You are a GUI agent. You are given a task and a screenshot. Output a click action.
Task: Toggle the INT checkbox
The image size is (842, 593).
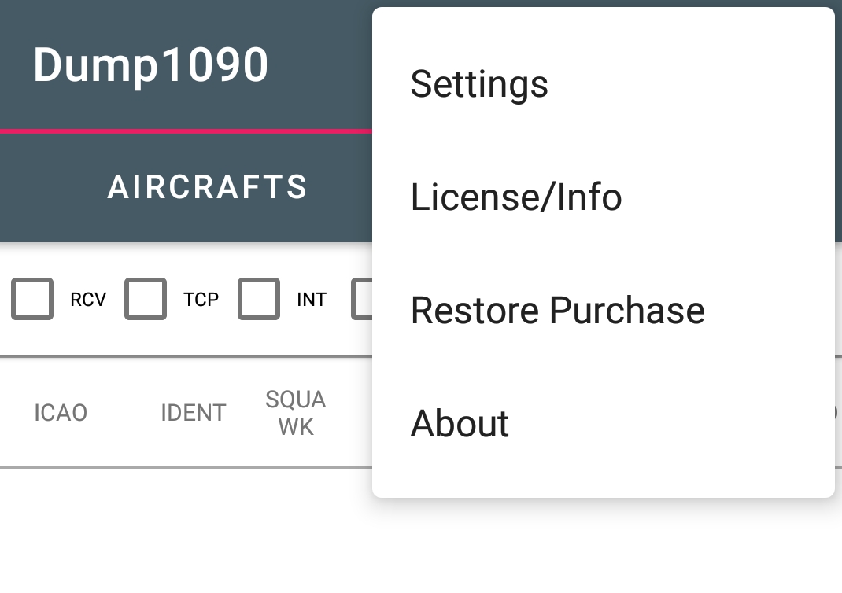[x=259, y=299]
